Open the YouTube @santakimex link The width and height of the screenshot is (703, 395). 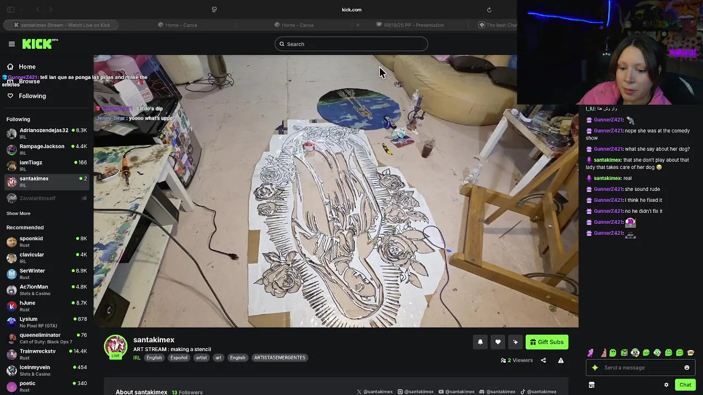click(456, 392)
